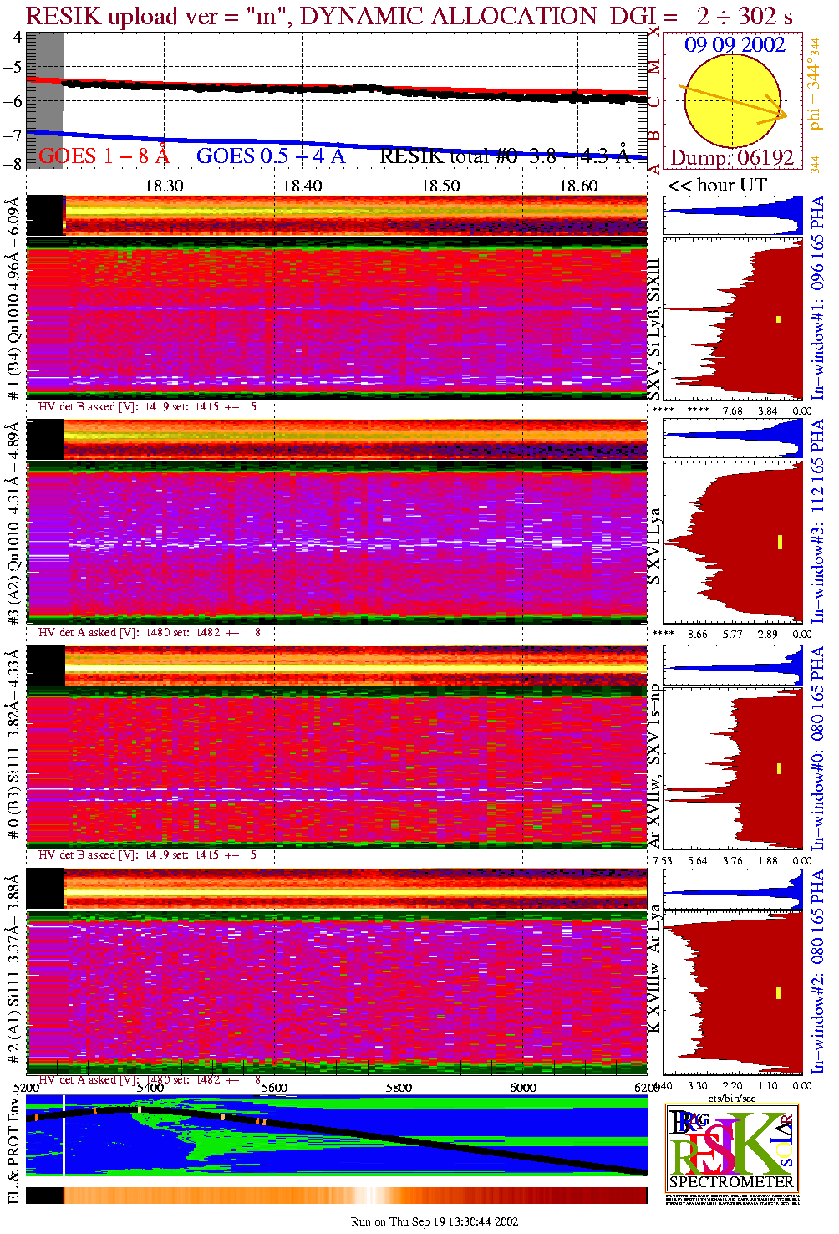Click yellow marker in In-window#0 histogram
This screenshot has width=839, height=1234.
pyautogui.click(x=779, y=768)
